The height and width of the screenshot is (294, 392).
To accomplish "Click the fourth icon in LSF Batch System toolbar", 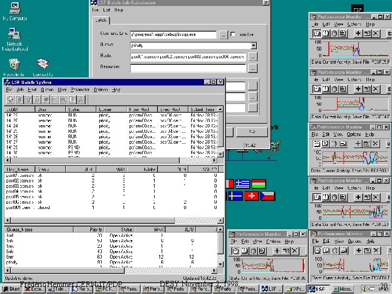I will click(37, 100).
